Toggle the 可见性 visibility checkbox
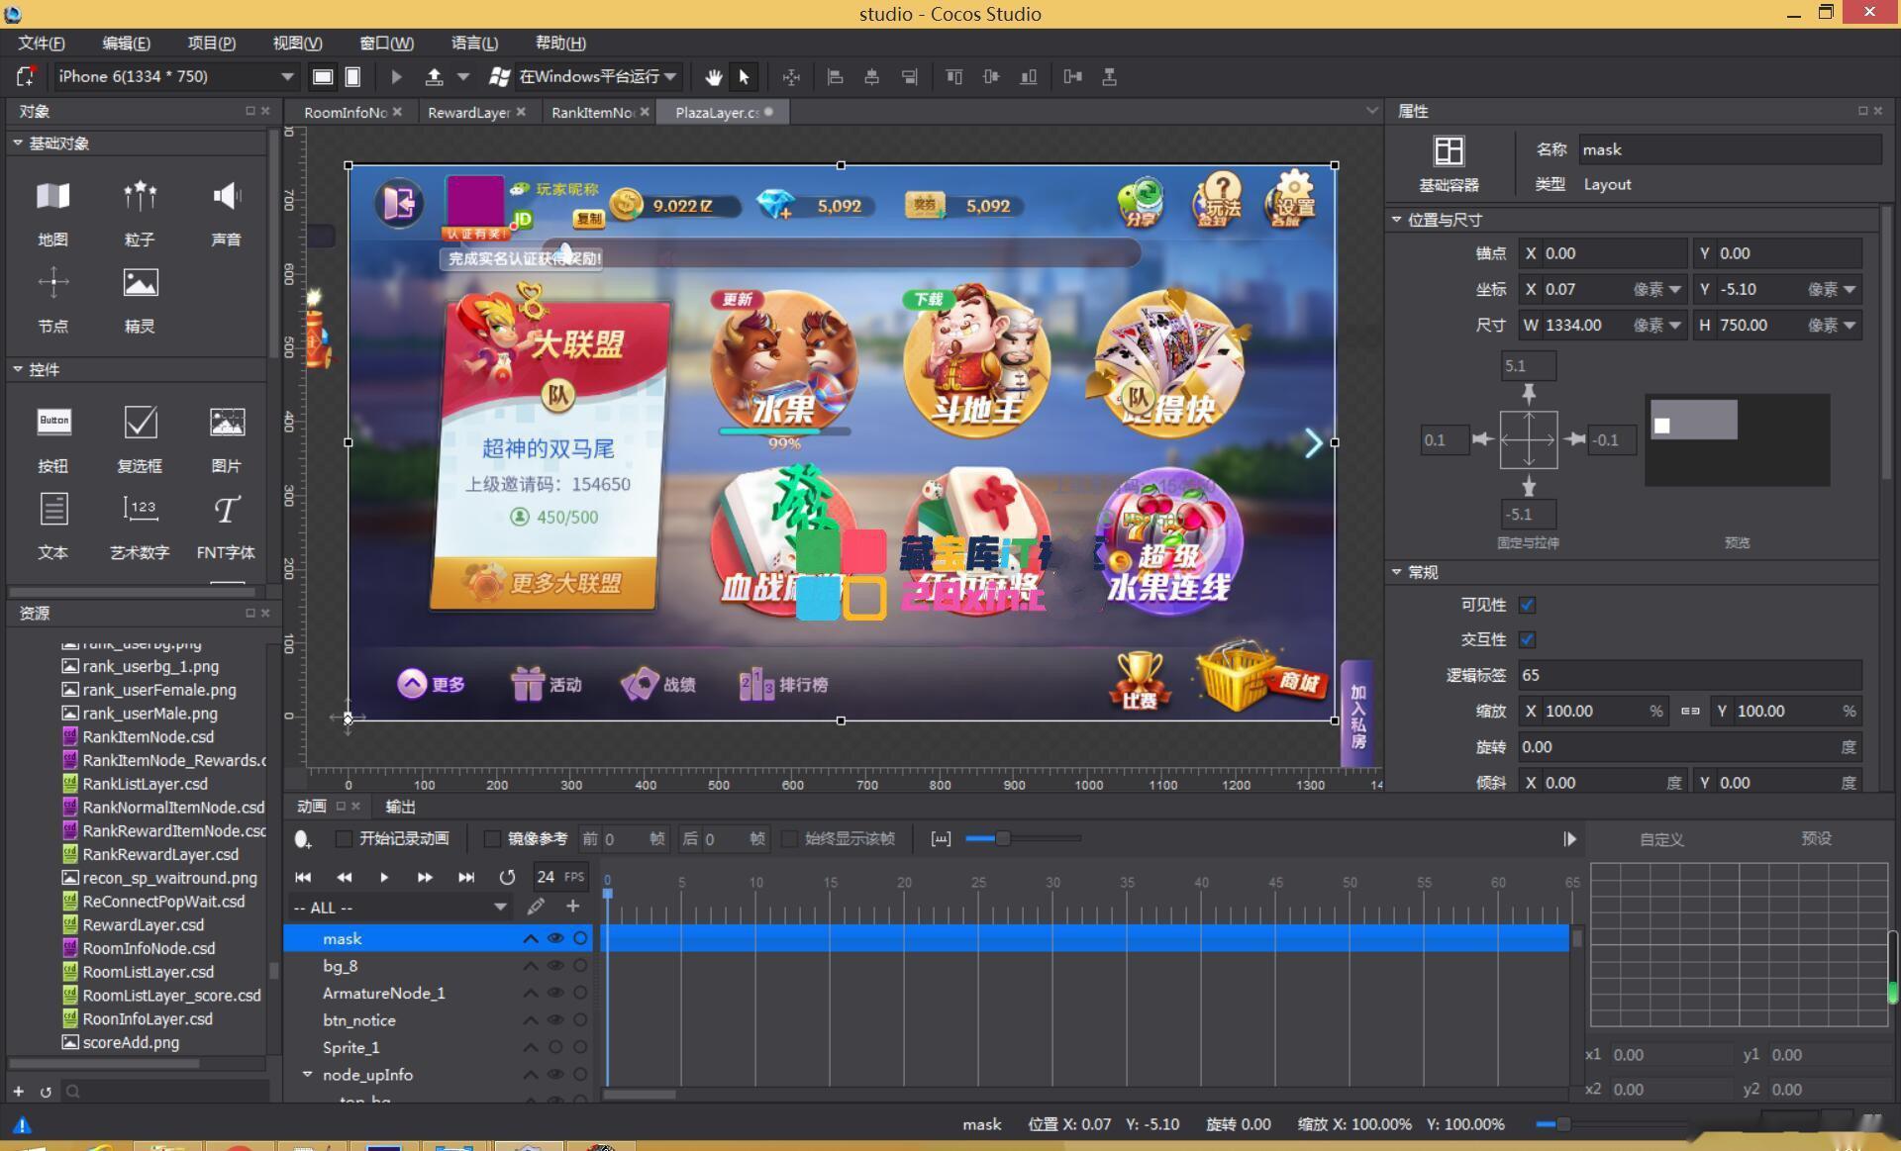 click(x=1527, y=605)
